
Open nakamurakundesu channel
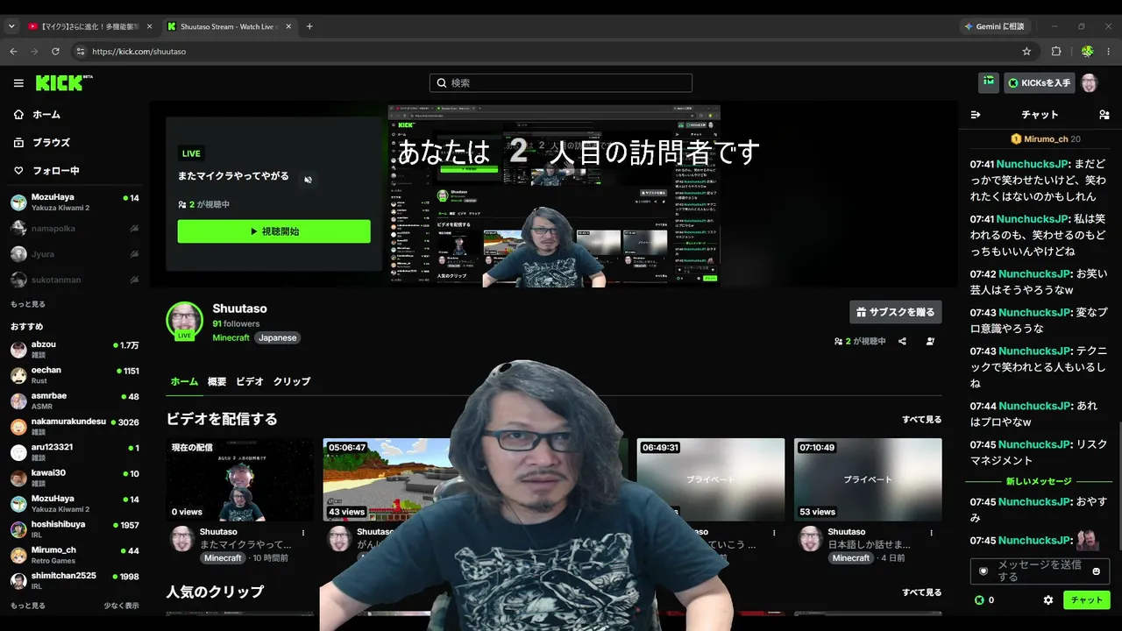click(75, 427)
